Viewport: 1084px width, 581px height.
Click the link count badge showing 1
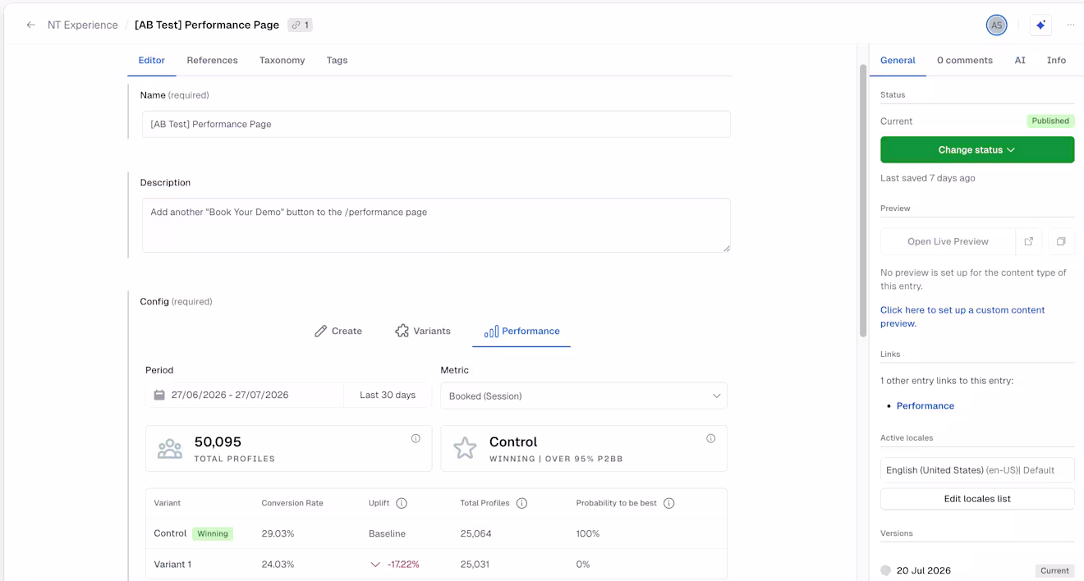pos(300,25)
